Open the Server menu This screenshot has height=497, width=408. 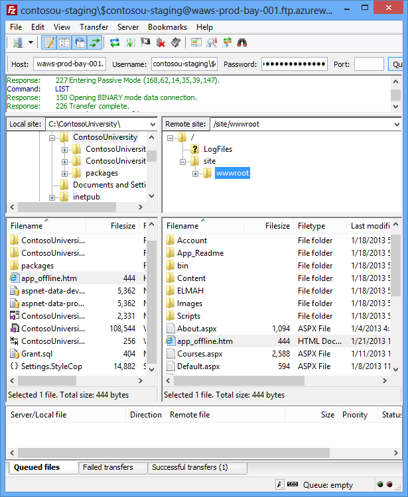(x=128, y=27)
